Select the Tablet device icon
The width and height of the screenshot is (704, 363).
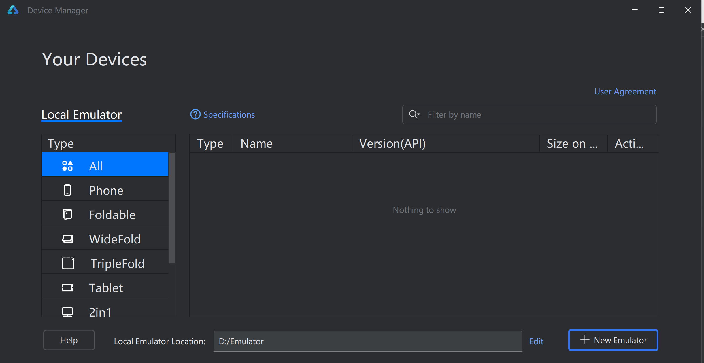point(67,288)
